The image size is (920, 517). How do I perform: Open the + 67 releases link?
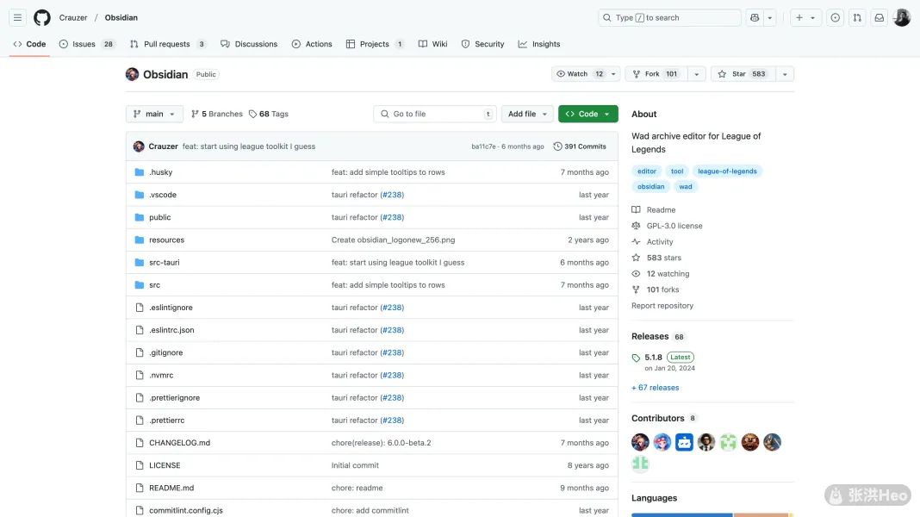pos(655,388)
